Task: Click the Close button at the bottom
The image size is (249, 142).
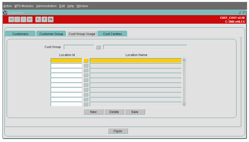Action: click(x=118, y=131)
